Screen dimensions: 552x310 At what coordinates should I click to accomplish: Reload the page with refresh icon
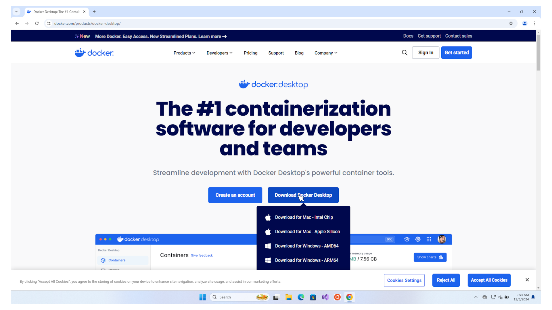click(x=37, y=24)
